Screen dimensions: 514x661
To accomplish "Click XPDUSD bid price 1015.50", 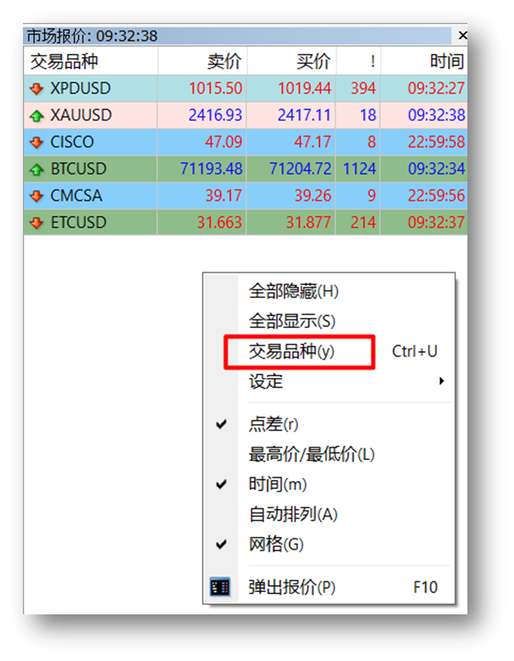I will click(216, 88).
